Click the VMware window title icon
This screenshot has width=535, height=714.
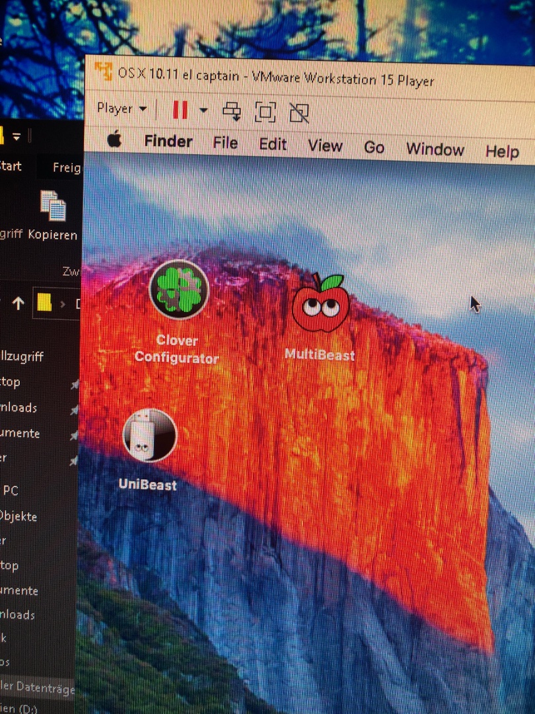click(x=103, y=71)
